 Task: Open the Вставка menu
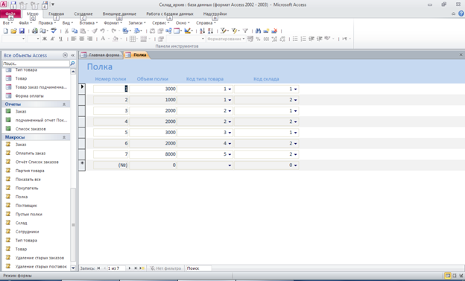coord(89,23)
